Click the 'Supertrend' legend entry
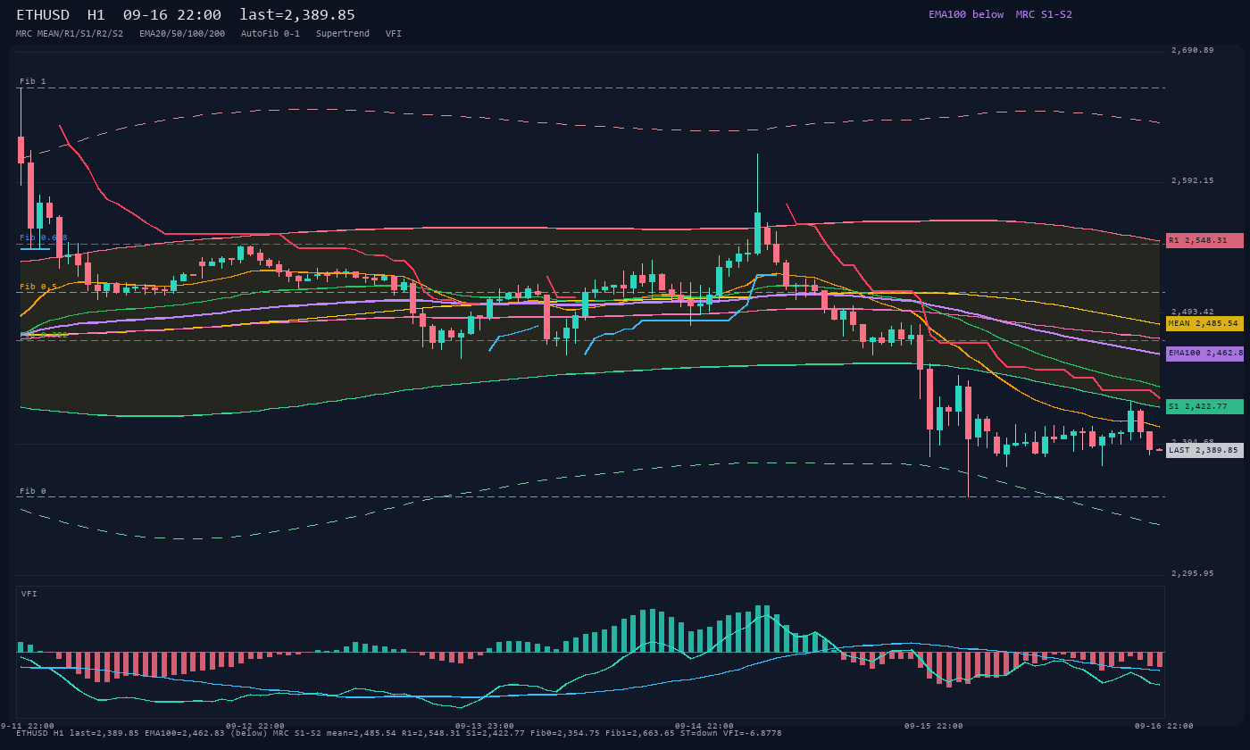This screenshot has width=1250, height=750. [x=343, y=33]
